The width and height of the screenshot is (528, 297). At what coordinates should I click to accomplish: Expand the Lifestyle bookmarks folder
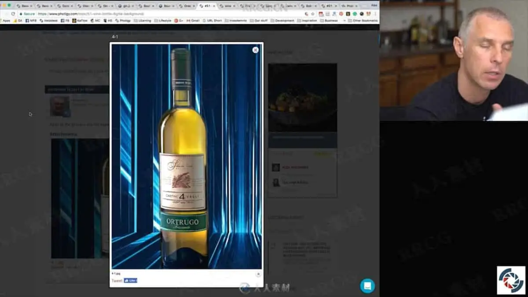tap(163, 21)
